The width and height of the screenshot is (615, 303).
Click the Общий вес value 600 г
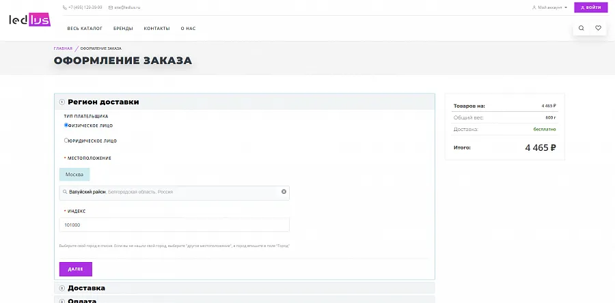(x=551, y=117)
